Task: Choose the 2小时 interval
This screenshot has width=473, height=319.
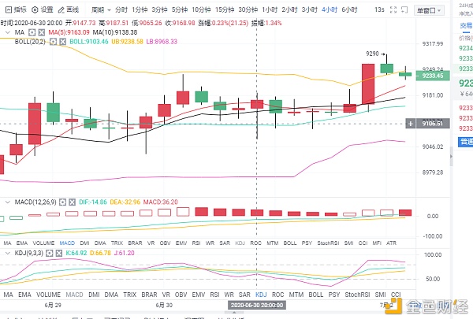Action: [289, 10]
